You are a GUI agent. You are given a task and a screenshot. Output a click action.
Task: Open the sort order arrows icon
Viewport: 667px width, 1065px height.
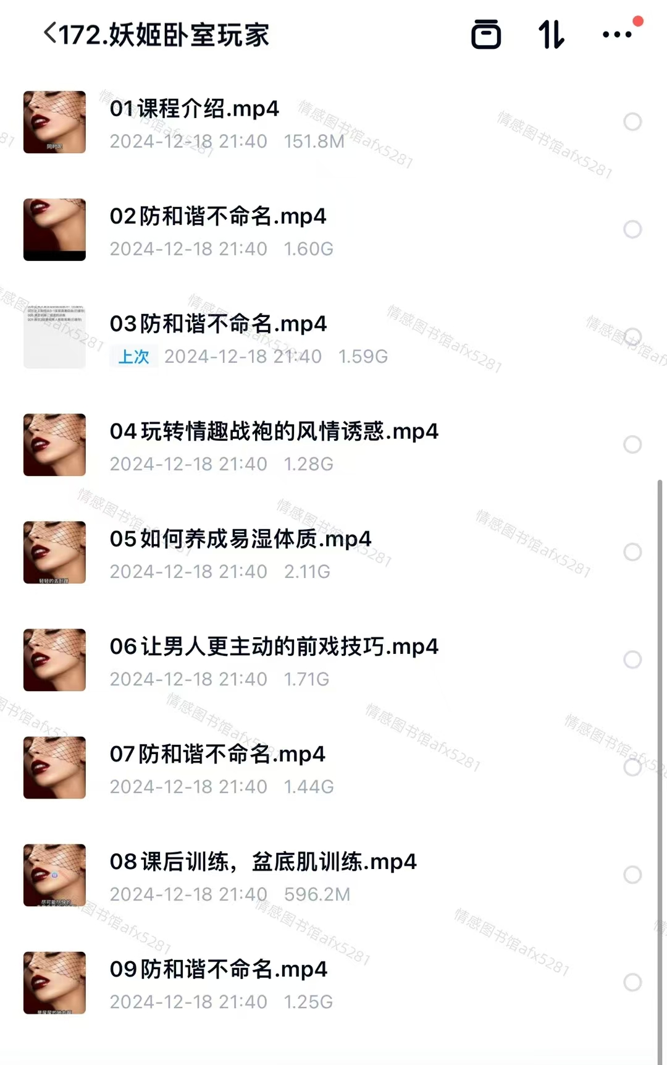(x=551, y=34)
